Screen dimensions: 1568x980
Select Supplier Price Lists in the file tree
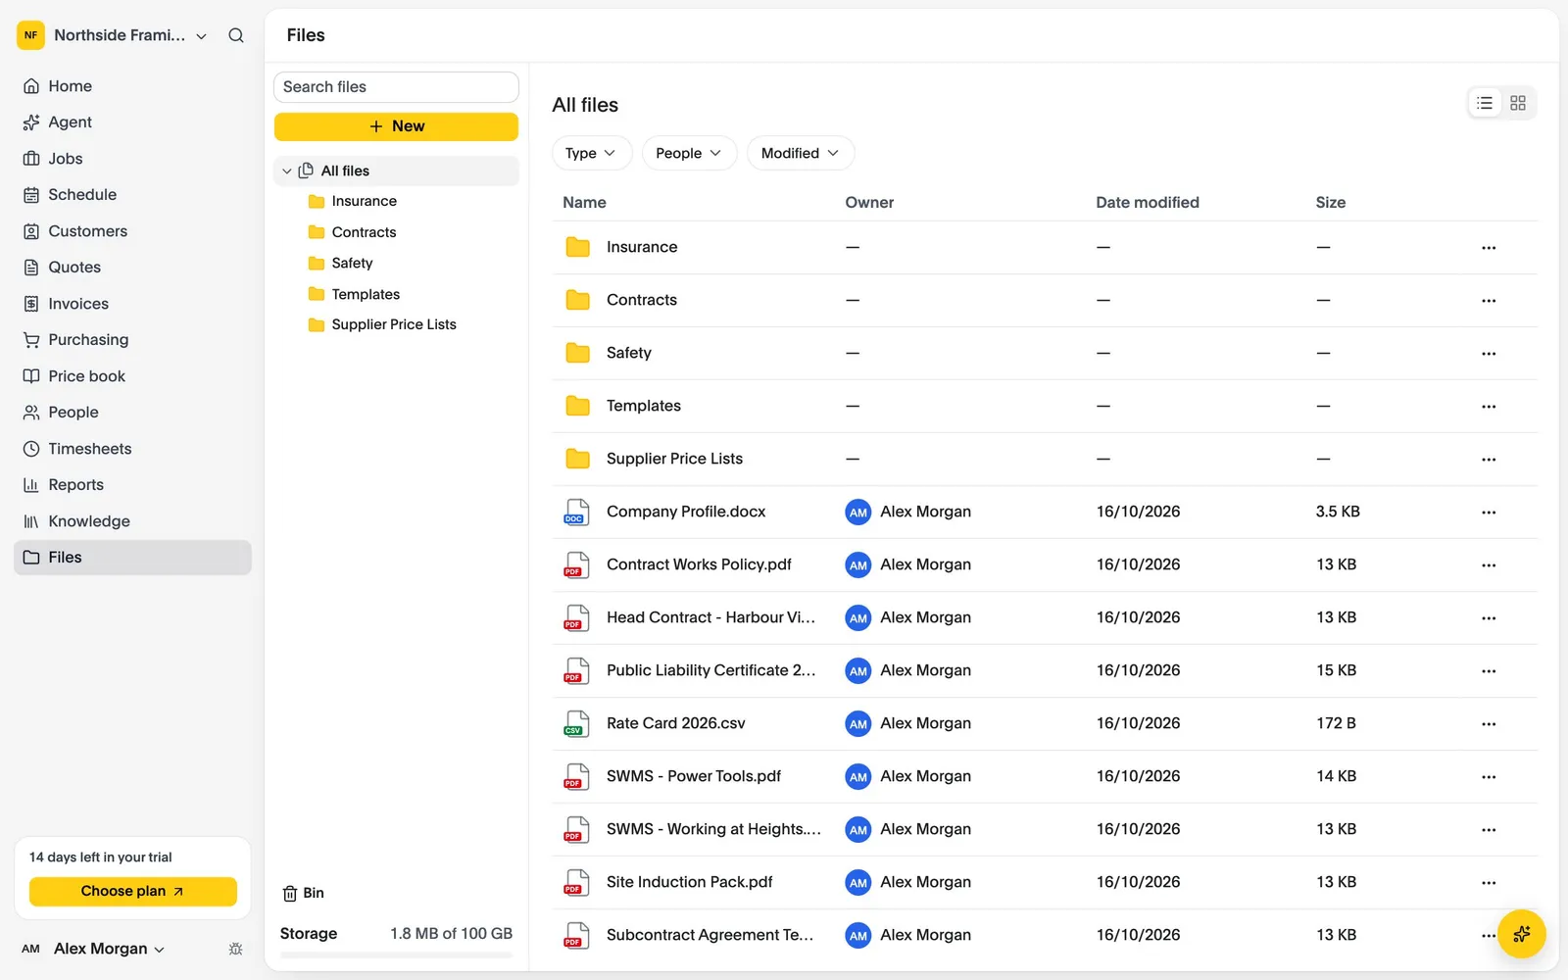pyautogui.click(x=396, y=324)
